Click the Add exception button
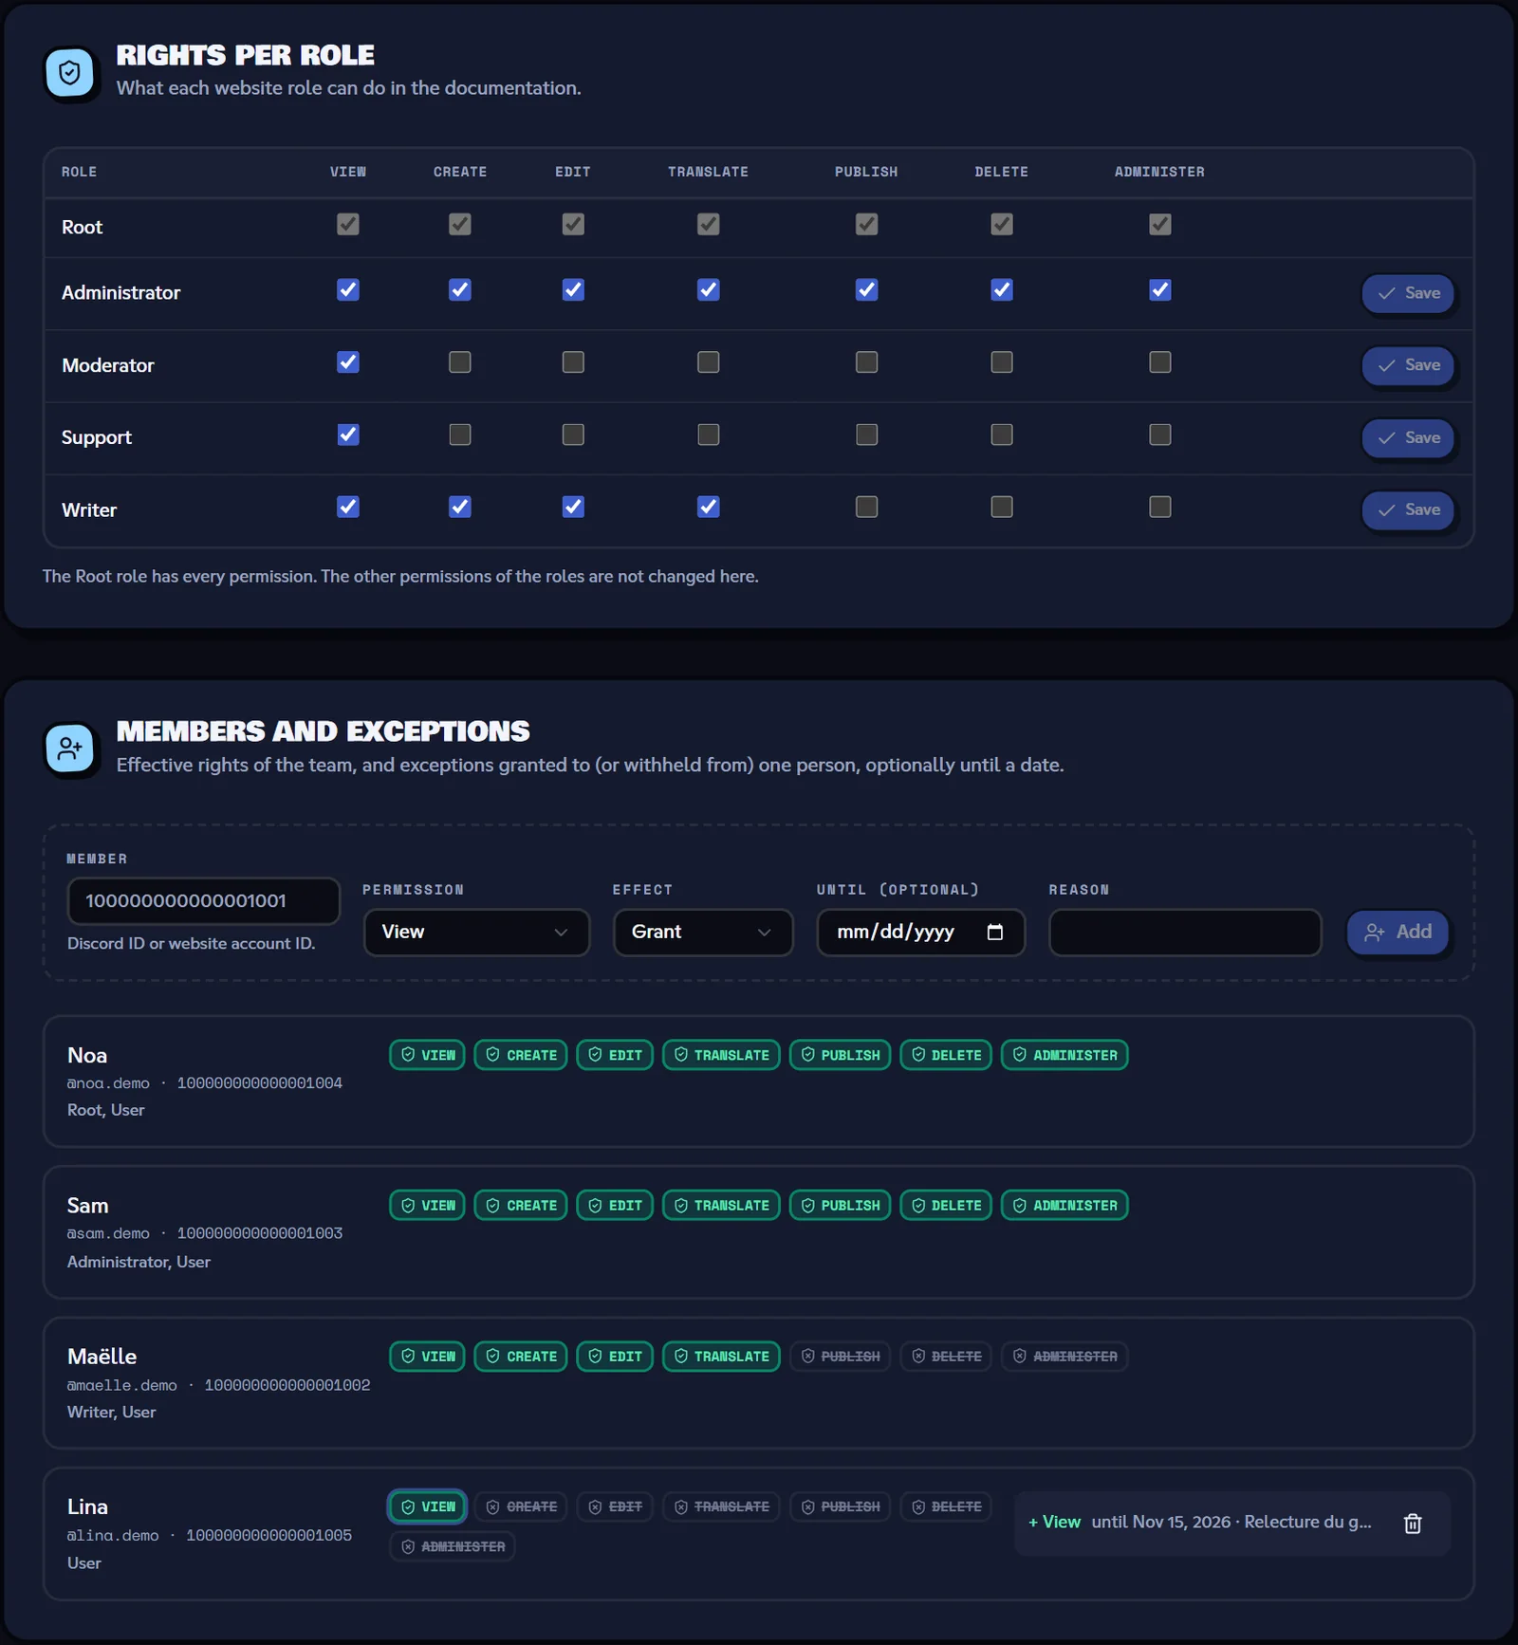The height and width of the screenshot is (1645, 1518). (1398, 933)
